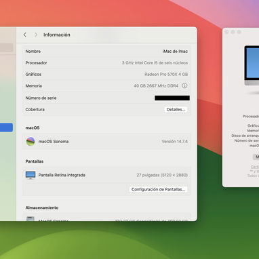This screenshot has width=259, height=259.
Task: Click the 'iMac de Imac' name value
Action: pos(175,52)
